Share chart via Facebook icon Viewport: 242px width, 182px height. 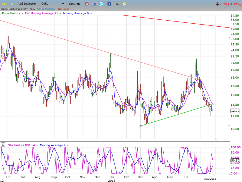coord(109,4)
